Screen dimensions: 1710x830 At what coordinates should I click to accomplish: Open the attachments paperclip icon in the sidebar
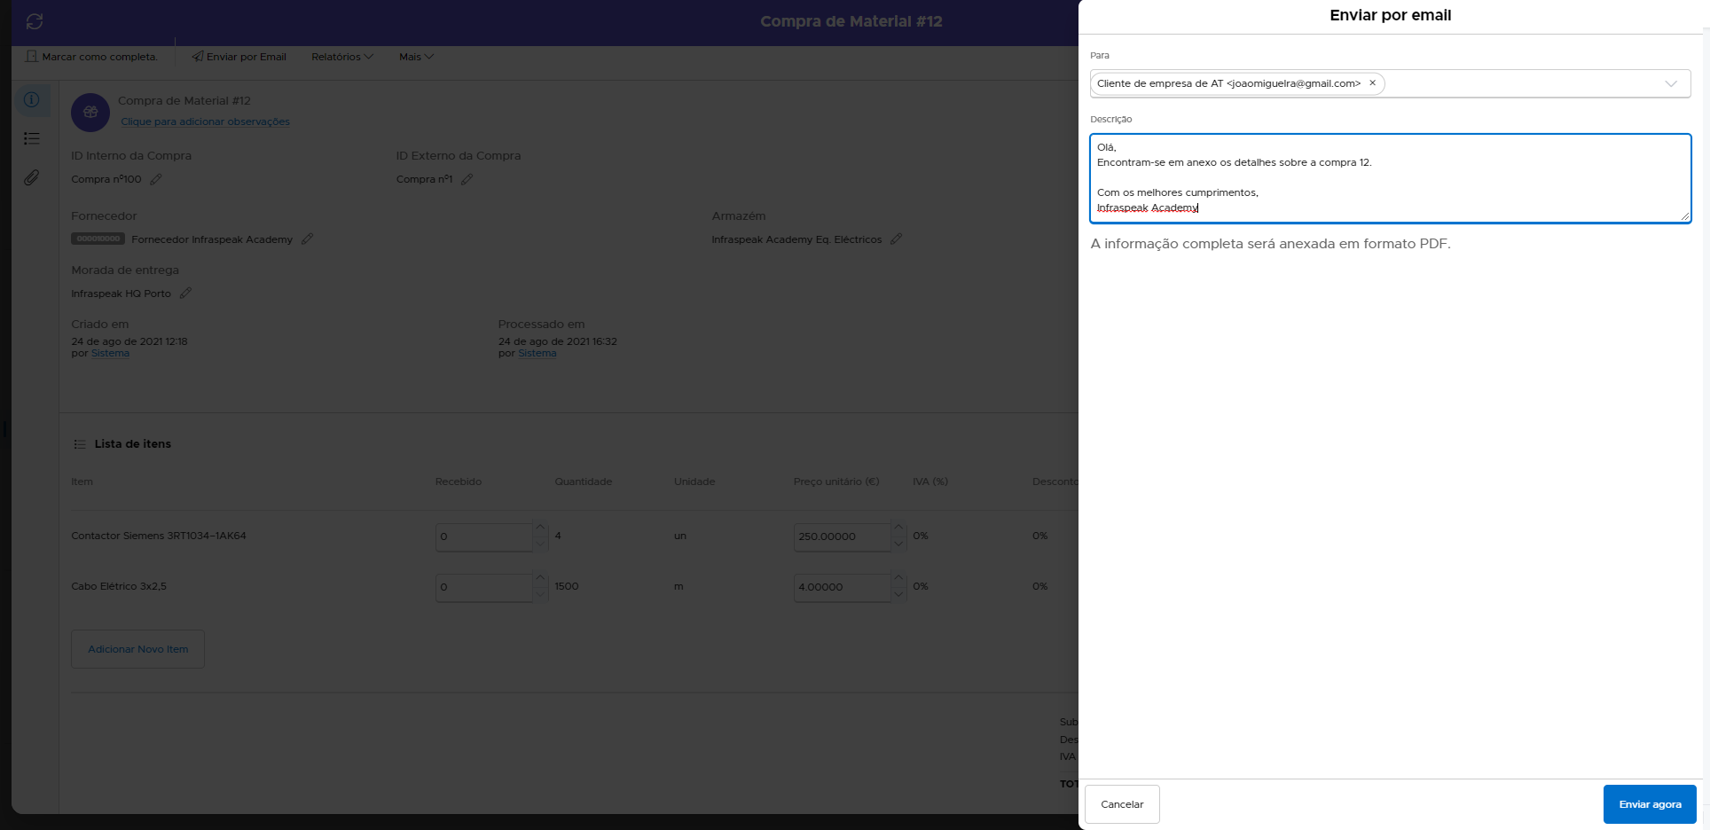click(x=32, y=177)
